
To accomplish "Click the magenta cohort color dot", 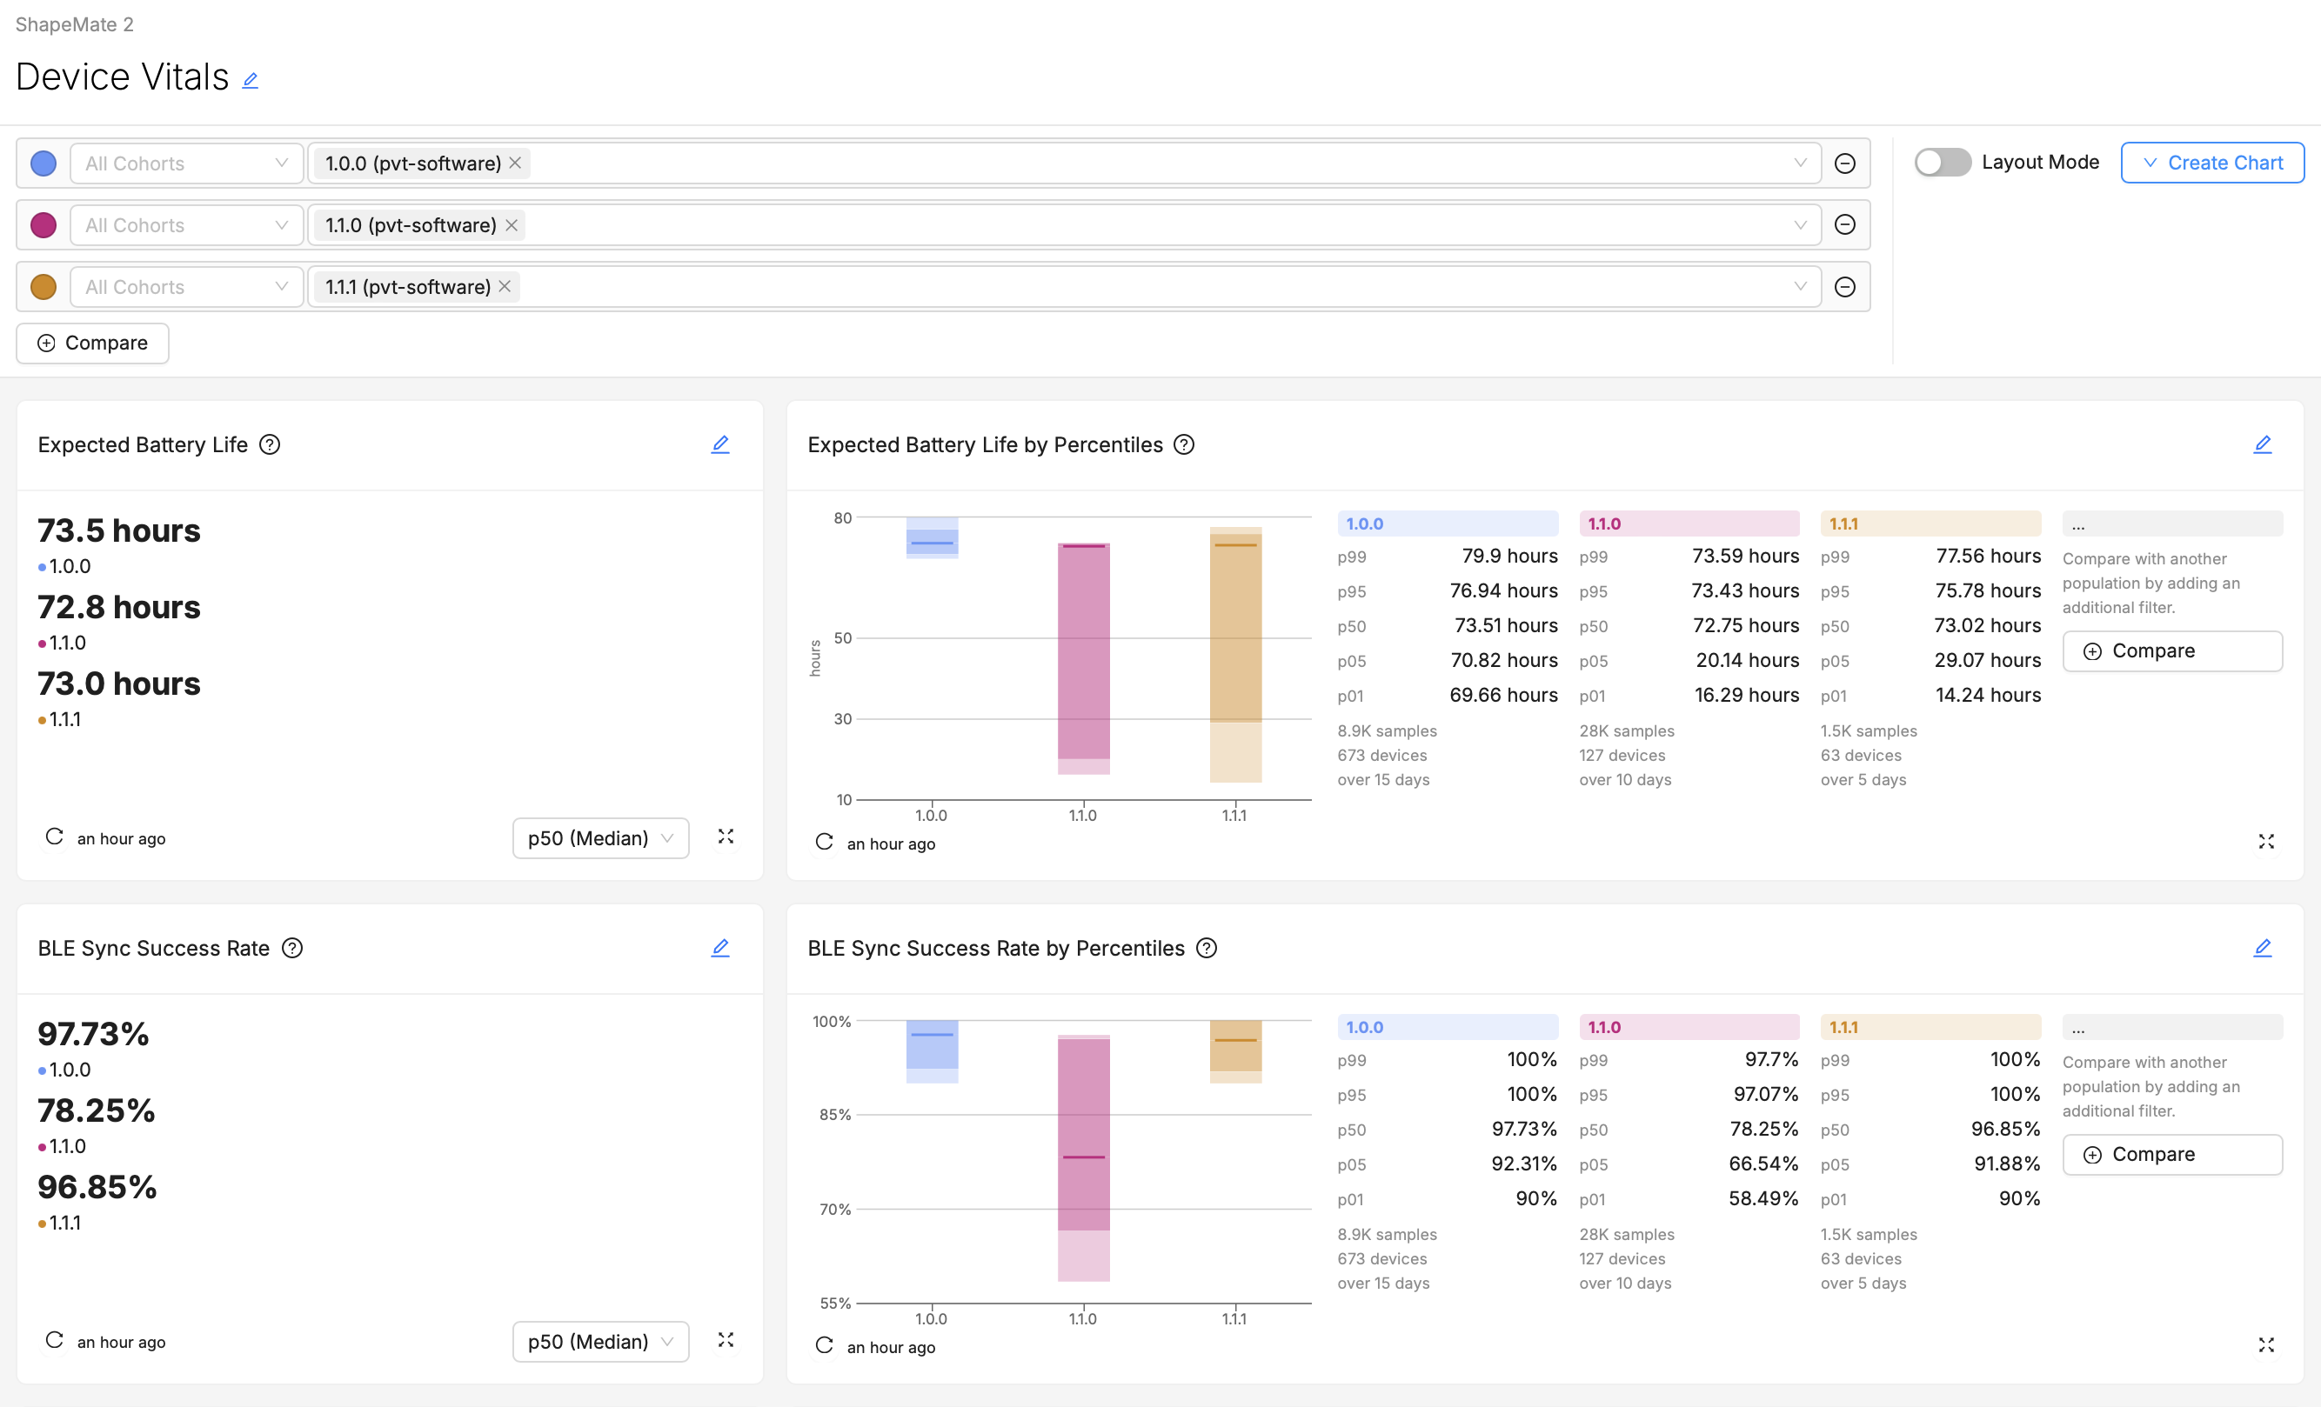I will [x=43, y=224].
